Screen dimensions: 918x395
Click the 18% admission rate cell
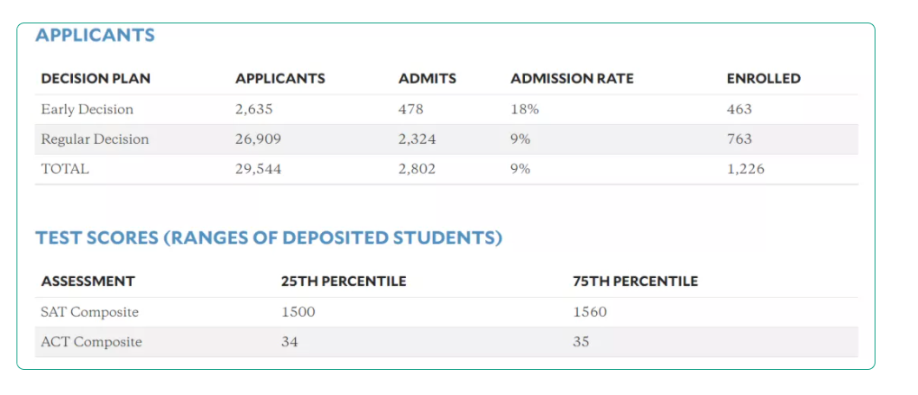click(x=525, y=109)
